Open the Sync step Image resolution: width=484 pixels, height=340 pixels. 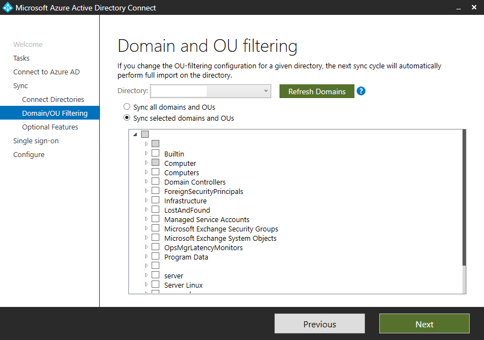pos(20,86)
